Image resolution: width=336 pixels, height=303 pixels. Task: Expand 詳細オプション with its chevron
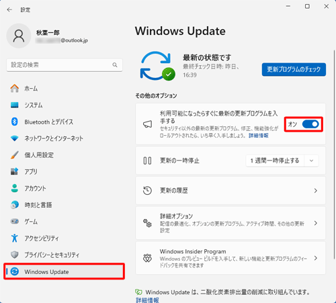[315, 223]
